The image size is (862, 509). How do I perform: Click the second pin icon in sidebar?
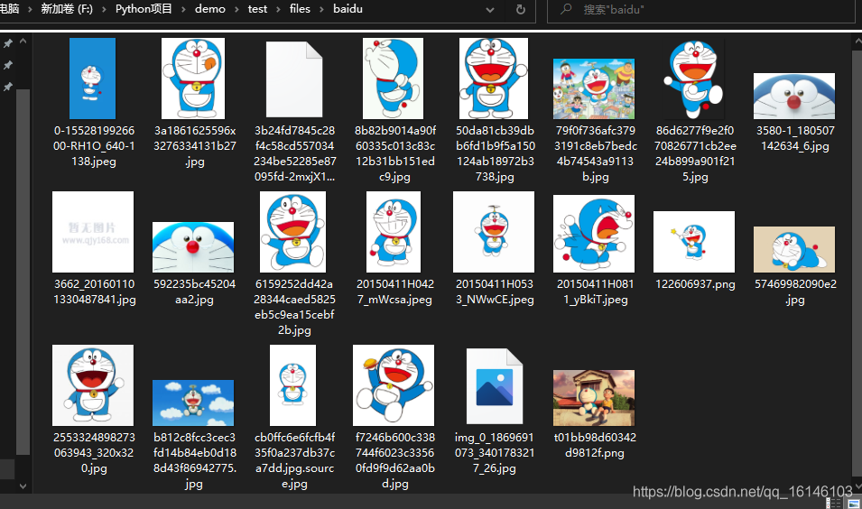8,65
